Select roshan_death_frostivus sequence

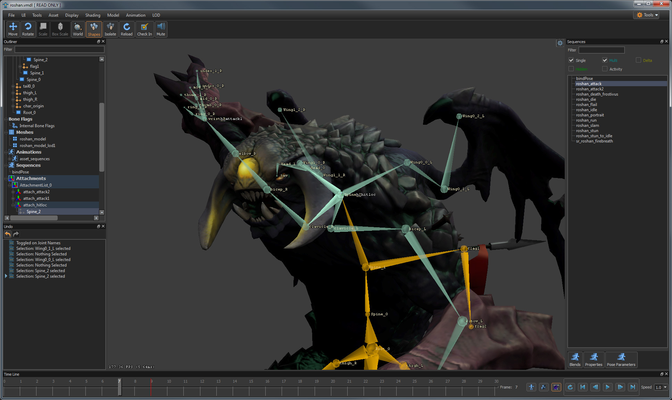coord(597,94)
